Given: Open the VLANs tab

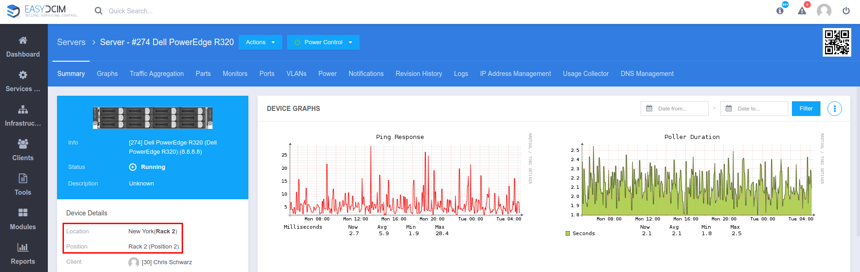Looking at the screenshot, I should click(x=297, y=74).
